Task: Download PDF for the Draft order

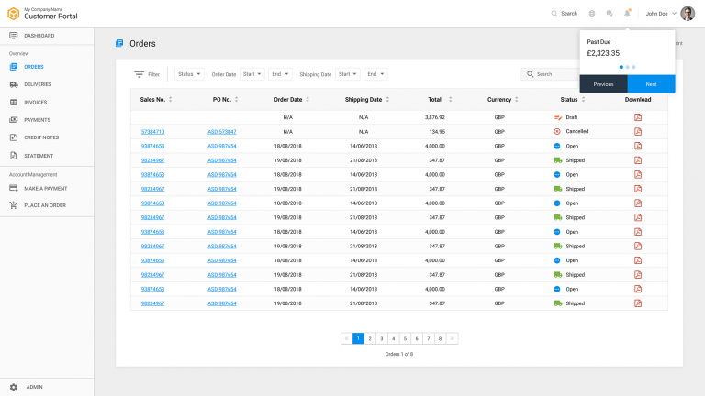Action: (638, 117)
